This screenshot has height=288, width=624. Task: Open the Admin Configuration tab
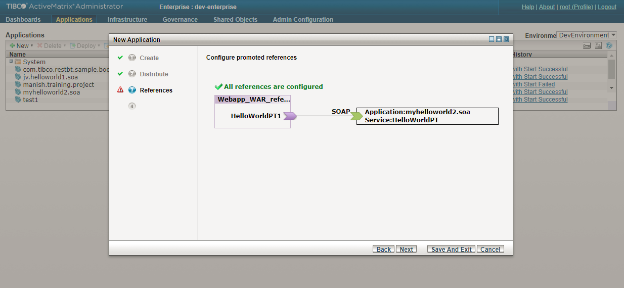tap(303, 20)
